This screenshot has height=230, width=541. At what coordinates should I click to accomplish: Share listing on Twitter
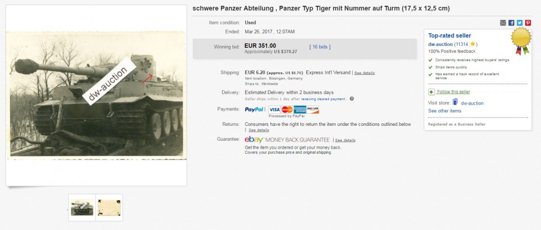coord(519,23)
